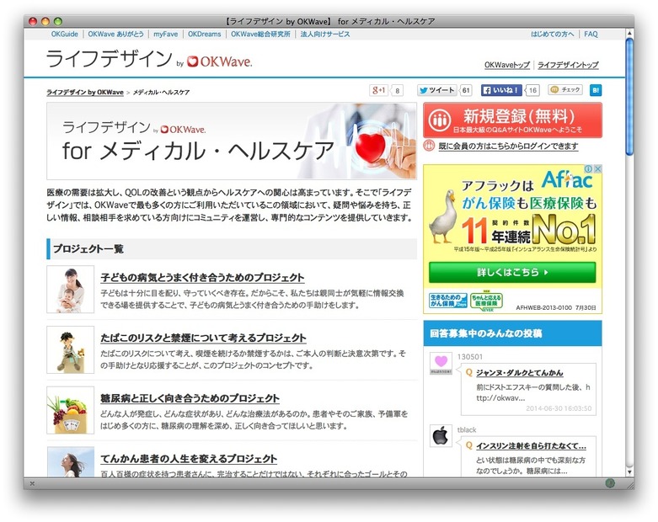Screen dimensions: 658x522
Task: Open the FAQ link
Action: pyautogui.click(x=591, y=34)
